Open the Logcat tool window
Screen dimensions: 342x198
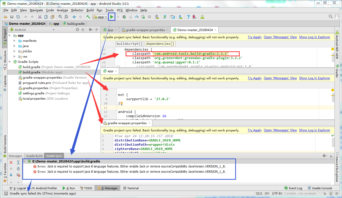tap(18, 188)
